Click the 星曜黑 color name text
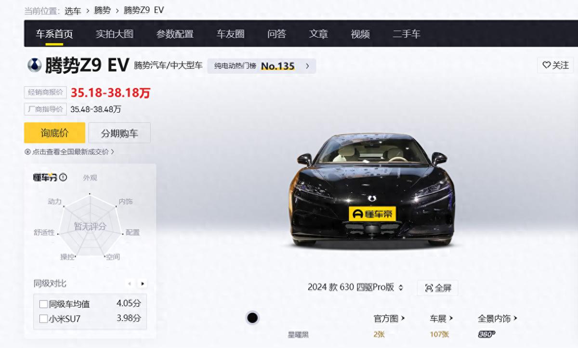The width and height of the screenshot is (578, 348). coord(298,335)
